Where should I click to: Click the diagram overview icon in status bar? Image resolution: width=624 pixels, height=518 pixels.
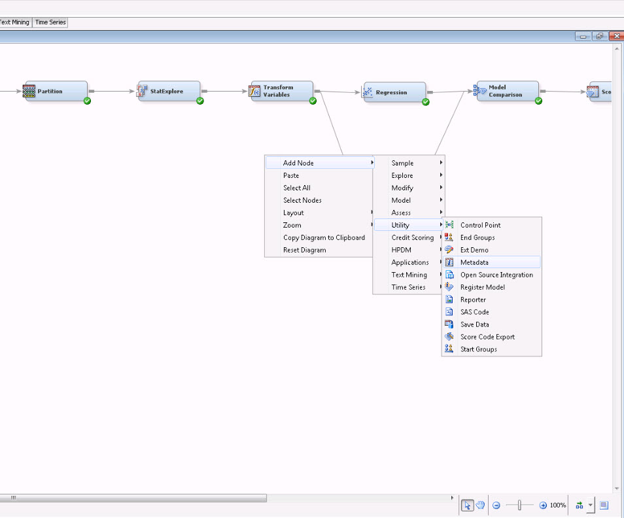[x=604, y=505]
